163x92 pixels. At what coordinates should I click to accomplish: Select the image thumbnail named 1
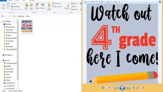pyautogui.click(x=27, y=27)
